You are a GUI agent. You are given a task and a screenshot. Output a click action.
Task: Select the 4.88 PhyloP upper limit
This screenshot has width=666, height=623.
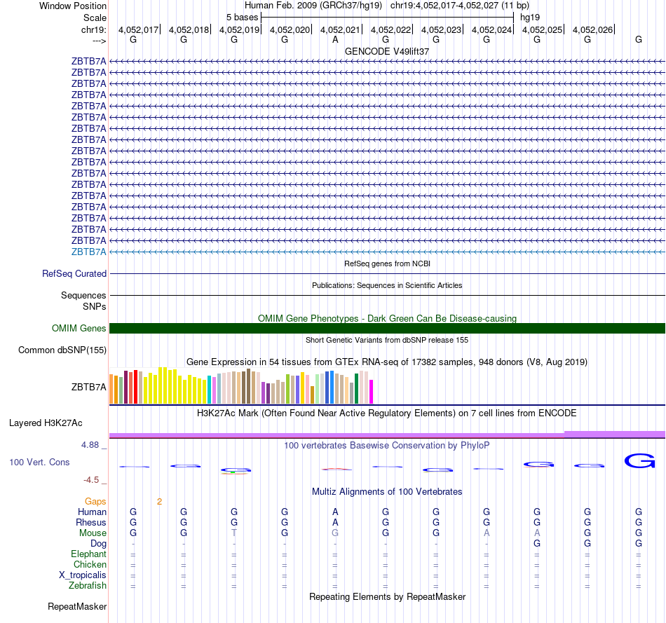pos(90,444)
